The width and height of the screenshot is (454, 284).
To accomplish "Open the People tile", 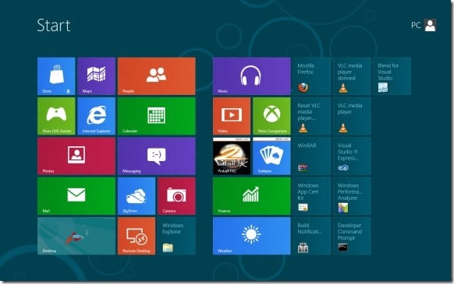I will (x=157, y=76).
